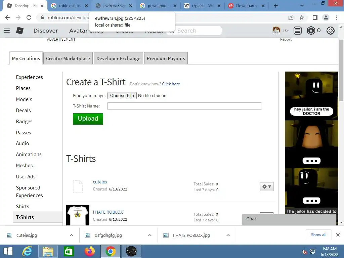
Task: Bookmark this page with the star icon
Action: (302, 17)
